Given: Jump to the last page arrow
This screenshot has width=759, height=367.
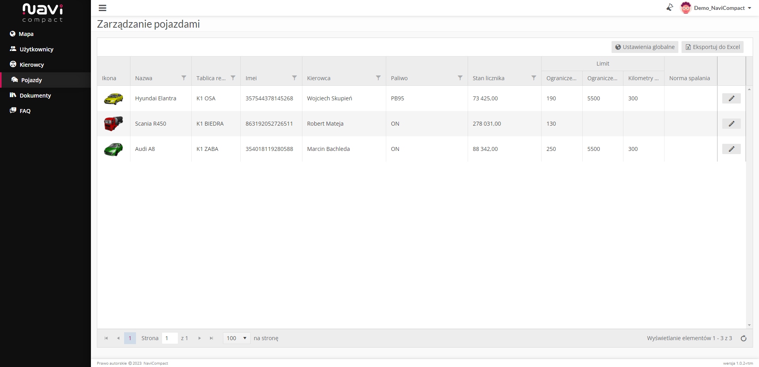Looking at the screenshot, I should (211, 338).
